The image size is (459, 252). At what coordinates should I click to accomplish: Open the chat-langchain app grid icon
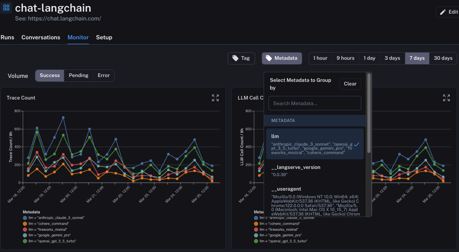point(6,8)
